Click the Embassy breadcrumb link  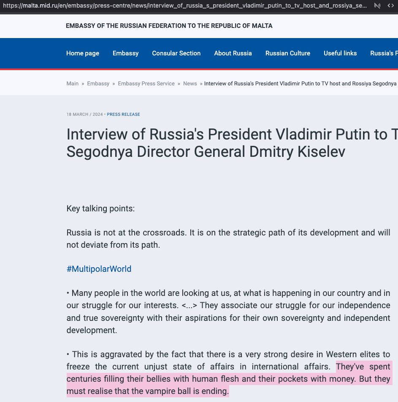click(x=98, y=84)
